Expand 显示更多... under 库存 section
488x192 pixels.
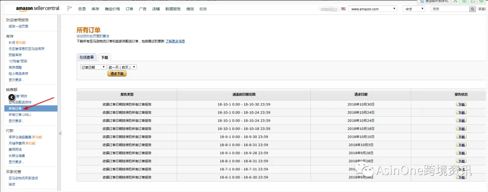16,80
